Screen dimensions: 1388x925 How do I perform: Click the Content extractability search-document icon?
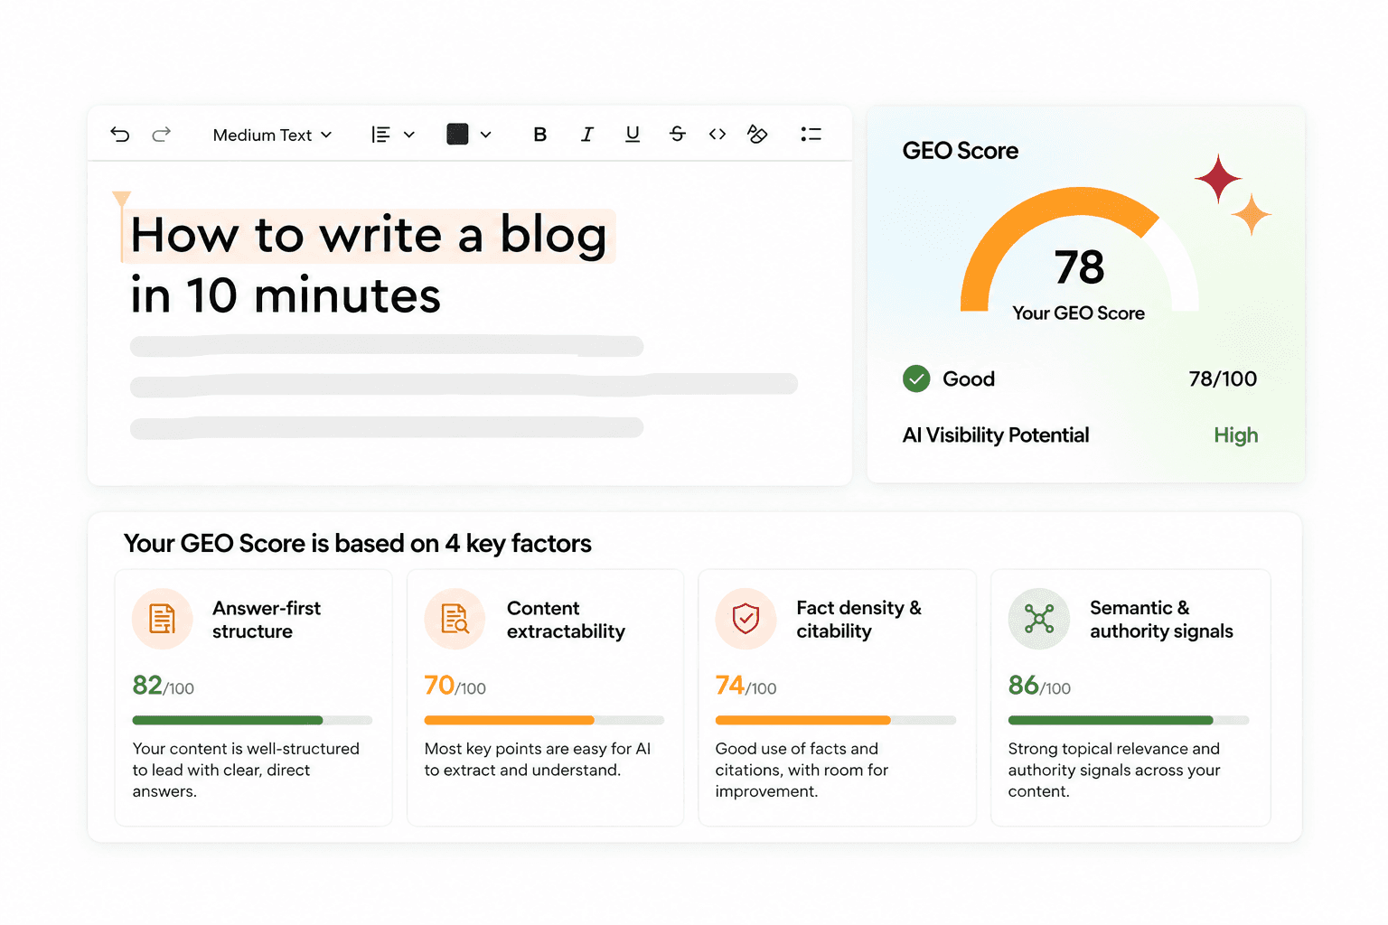click(455, 619)
